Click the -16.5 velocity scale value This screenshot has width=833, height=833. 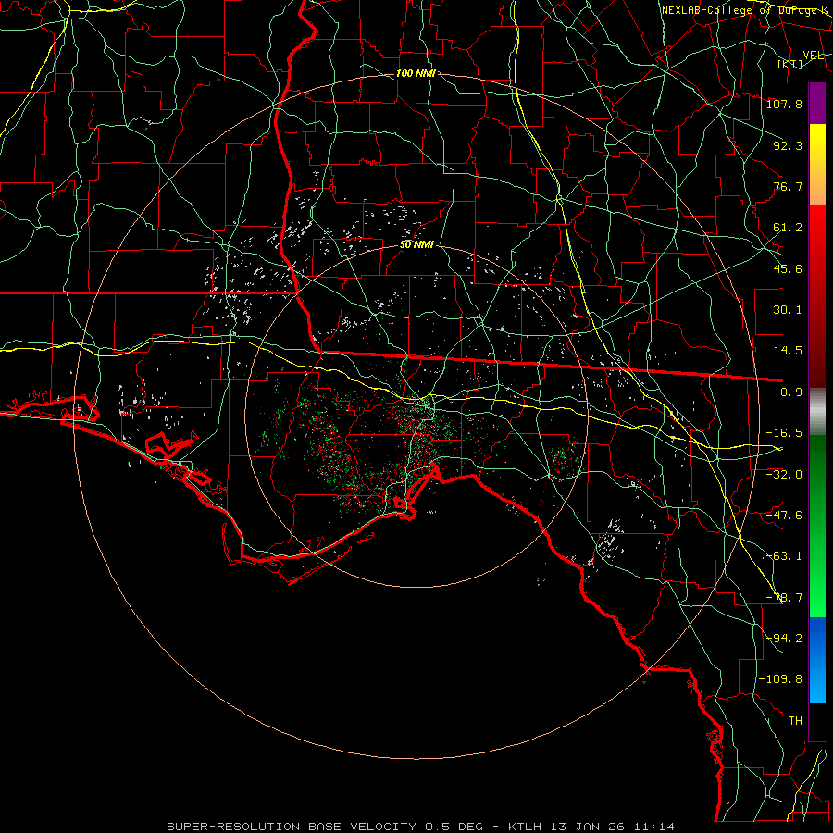point(784,433)
